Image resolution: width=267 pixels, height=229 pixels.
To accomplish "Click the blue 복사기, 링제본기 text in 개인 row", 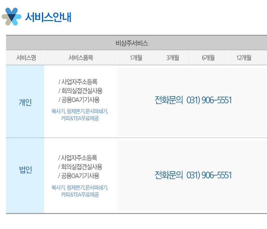I will pos(80,111).
